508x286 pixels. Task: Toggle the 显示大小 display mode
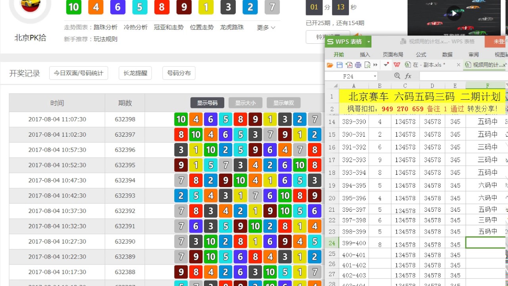[245, 103]
